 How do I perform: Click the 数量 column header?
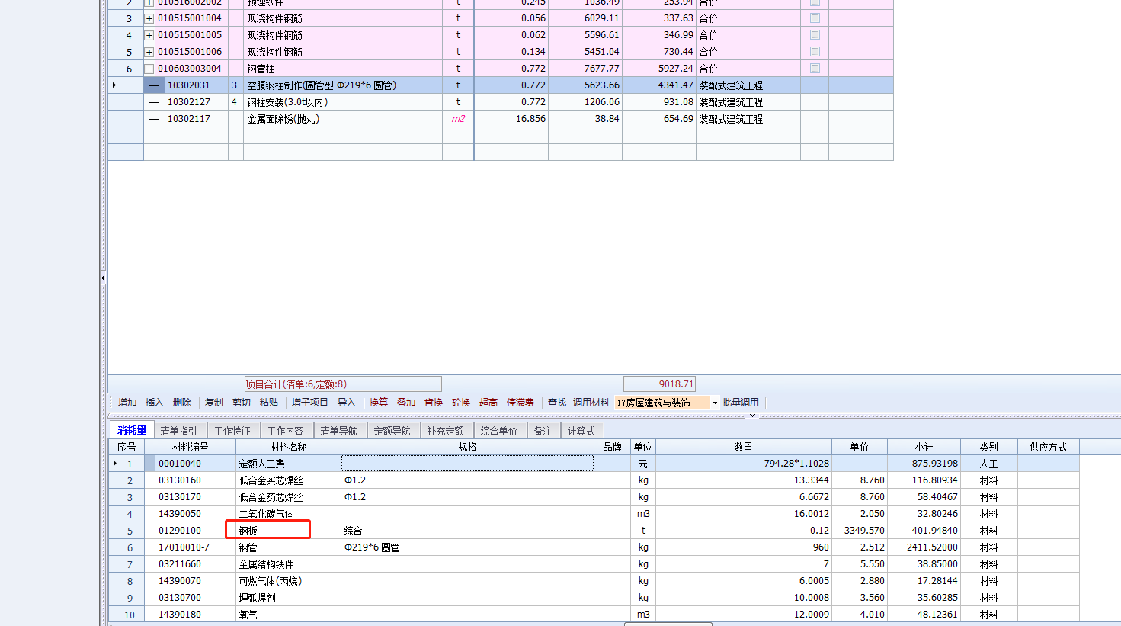pyautogui.click(x=744, y=448)
